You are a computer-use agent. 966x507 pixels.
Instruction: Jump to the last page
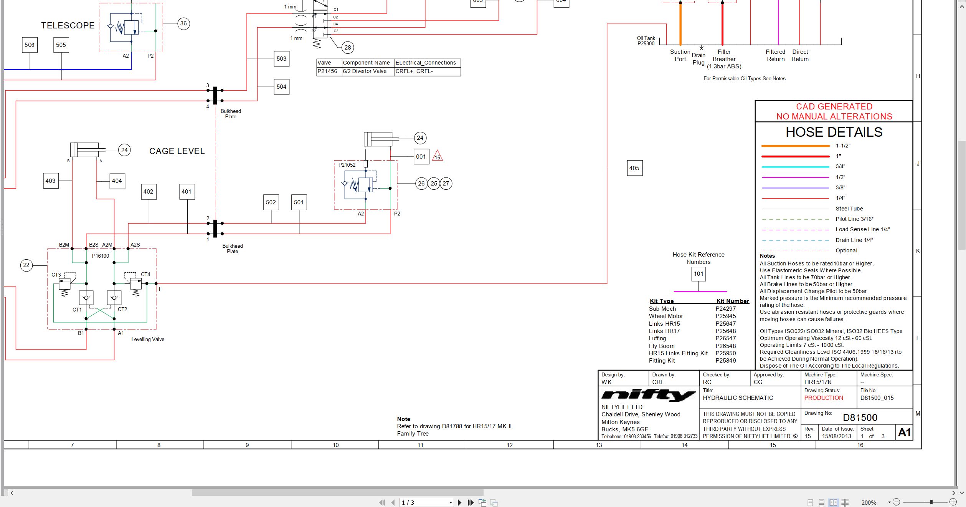471,502
